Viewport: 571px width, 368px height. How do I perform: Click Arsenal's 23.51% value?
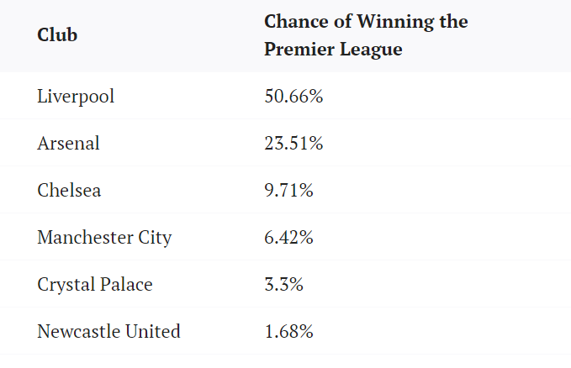click(x=293, y=143)
